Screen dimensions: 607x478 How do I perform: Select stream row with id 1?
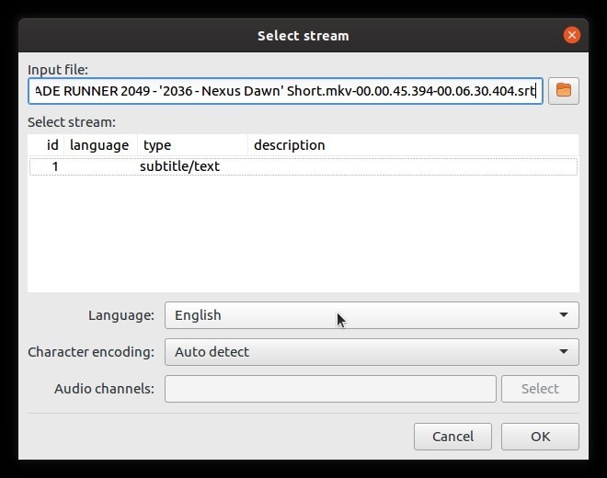click(303, 166)
